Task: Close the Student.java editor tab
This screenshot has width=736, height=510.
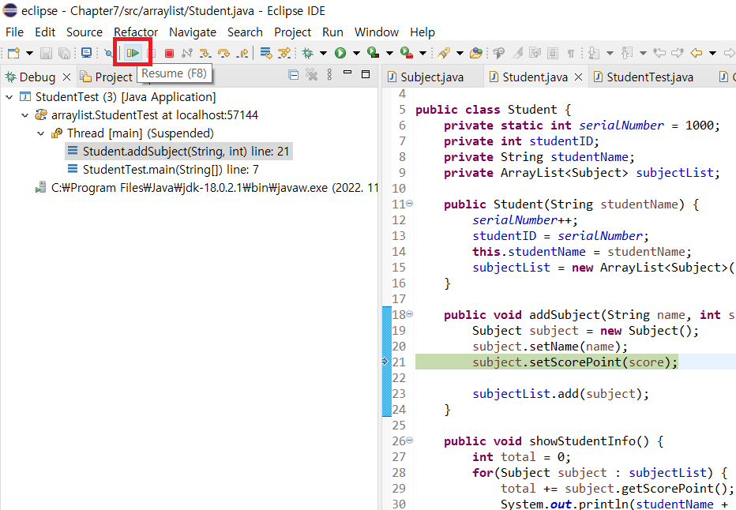Action: (x=579, y=77)
